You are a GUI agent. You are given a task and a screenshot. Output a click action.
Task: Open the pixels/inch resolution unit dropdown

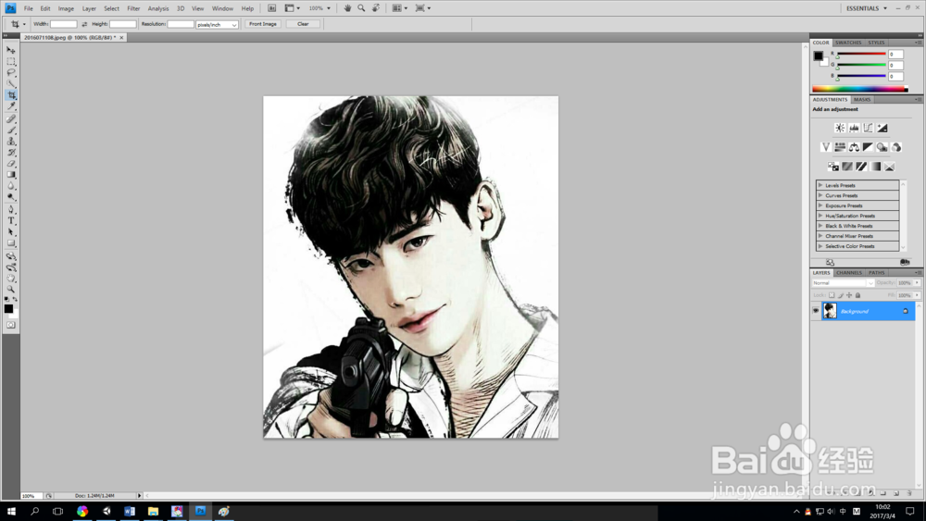coord(217,24)
